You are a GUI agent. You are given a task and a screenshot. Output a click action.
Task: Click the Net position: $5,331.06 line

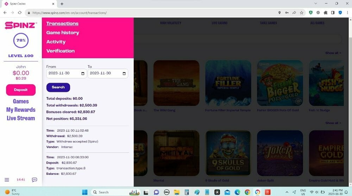click(x=67, y=119)
